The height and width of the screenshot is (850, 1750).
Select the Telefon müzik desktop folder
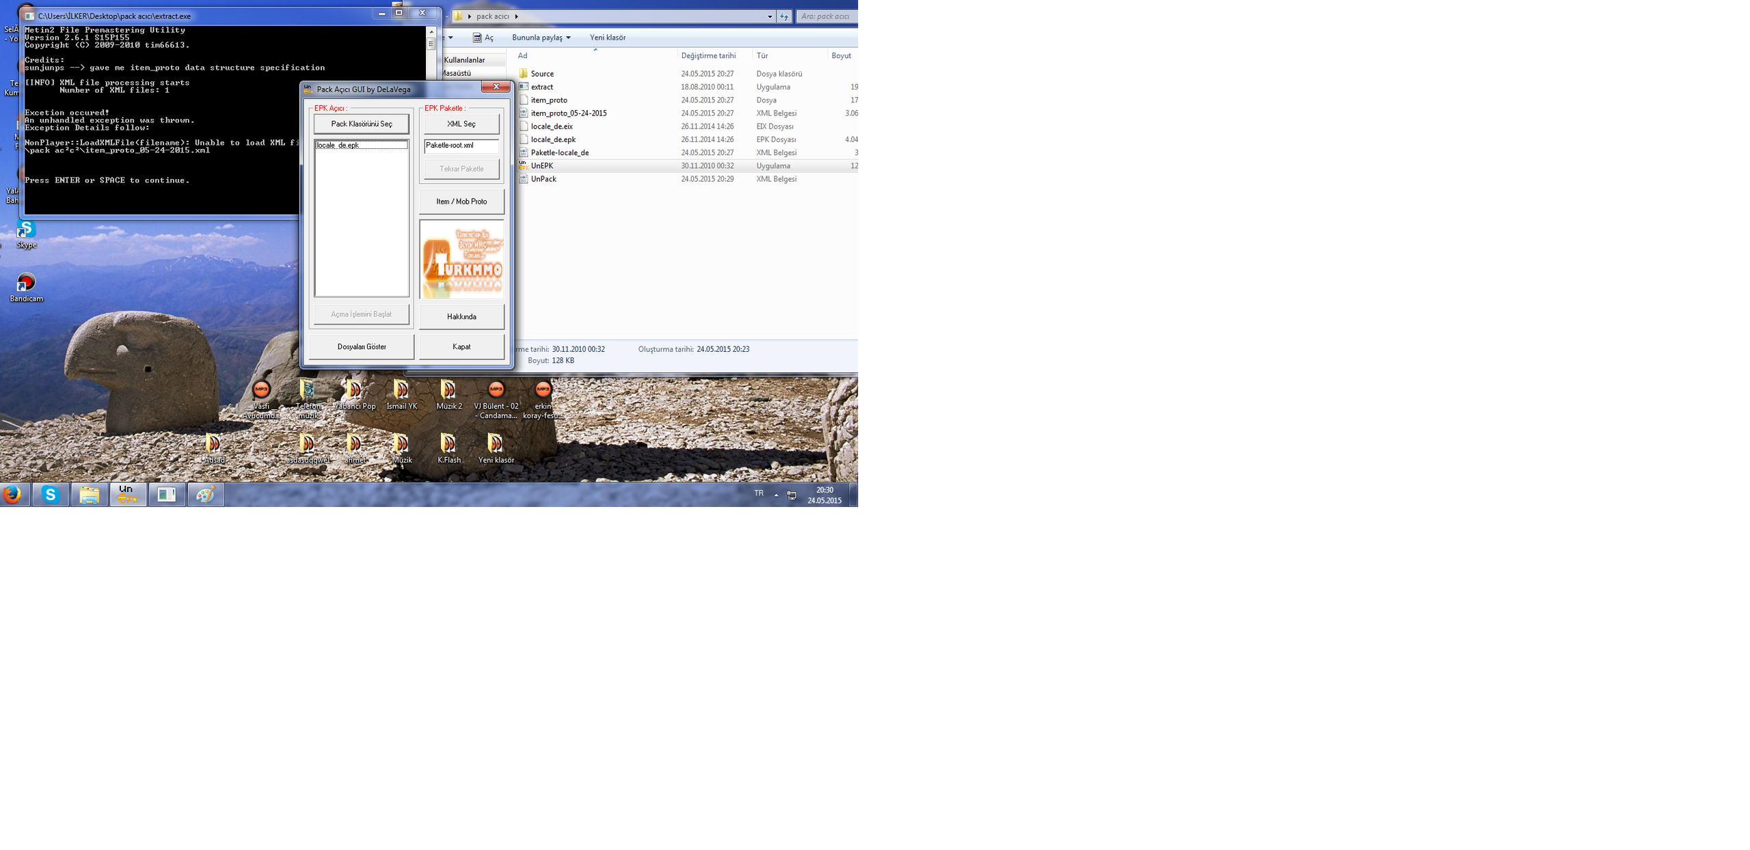(308, 400)
